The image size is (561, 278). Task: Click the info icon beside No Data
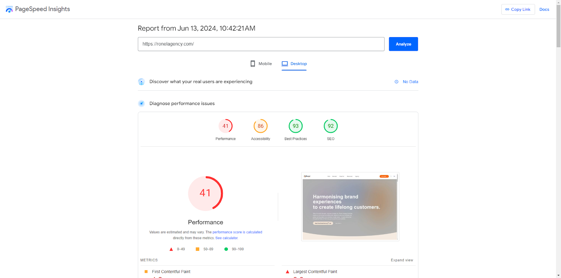397,82
